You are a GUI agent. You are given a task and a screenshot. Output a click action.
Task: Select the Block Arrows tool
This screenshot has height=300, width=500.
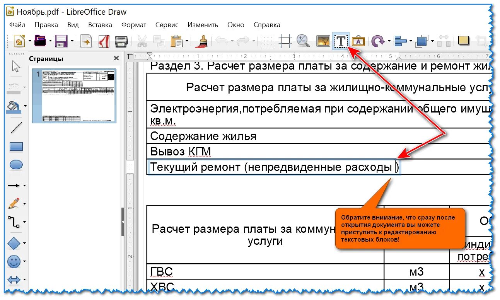[14, 279]
